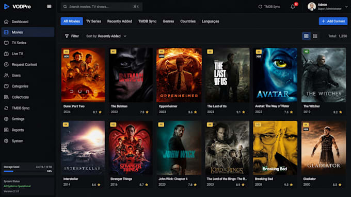The height and width of the screenshot is (197, 351).
Task: Switch to list view layout
Action: (315, 36)
